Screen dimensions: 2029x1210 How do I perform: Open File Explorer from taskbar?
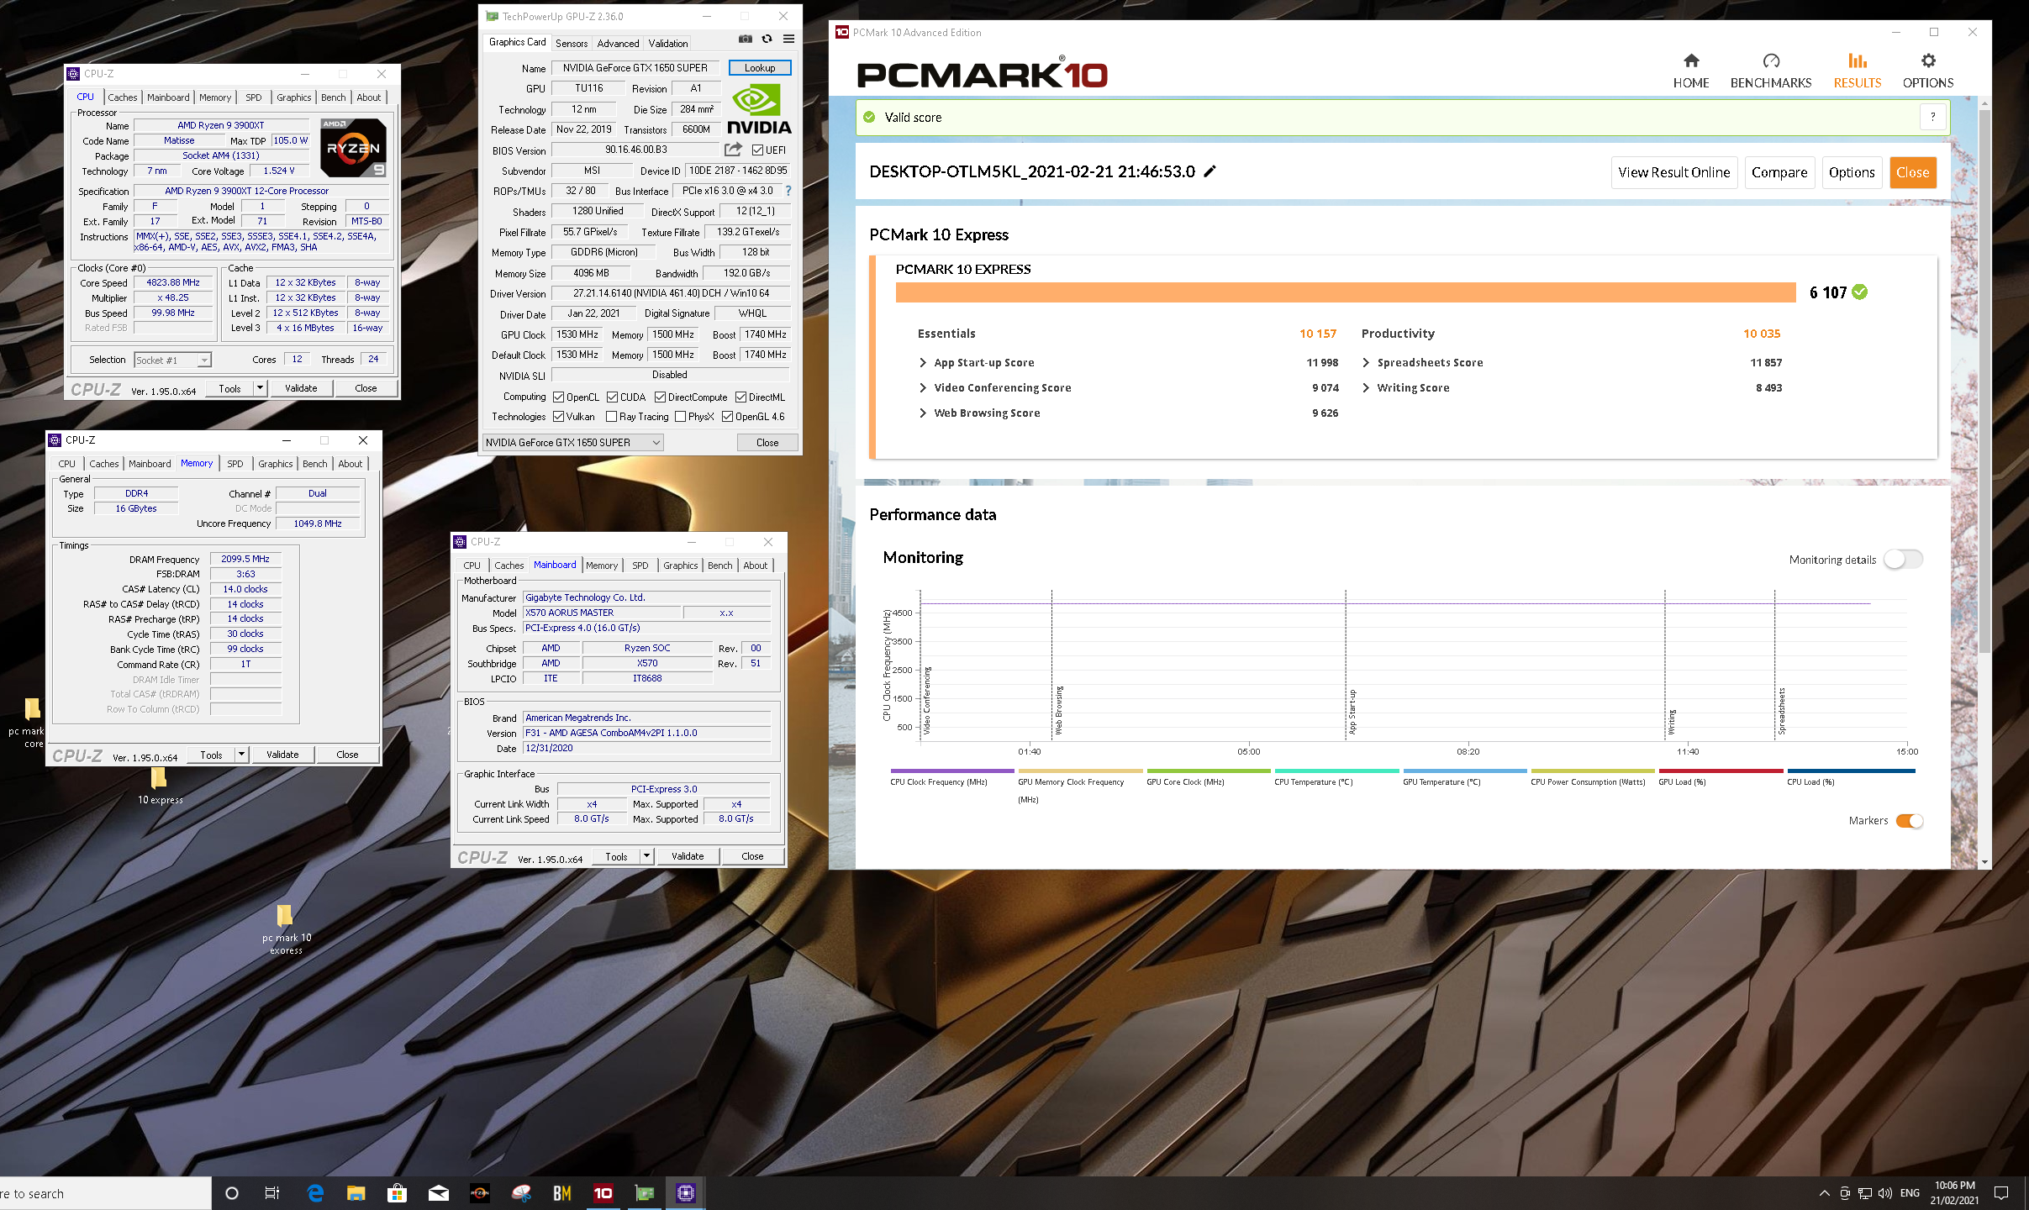click(356, 1193)
